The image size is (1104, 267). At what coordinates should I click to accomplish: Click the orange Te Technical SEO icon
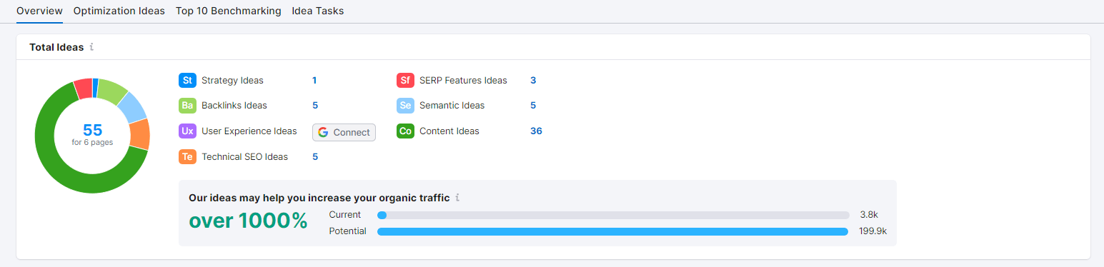[x=187, y=157]
